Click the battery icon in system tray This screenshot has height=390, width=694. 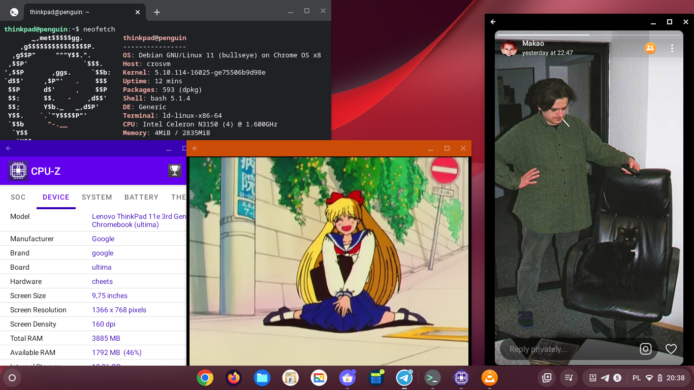tap(660, 378)
